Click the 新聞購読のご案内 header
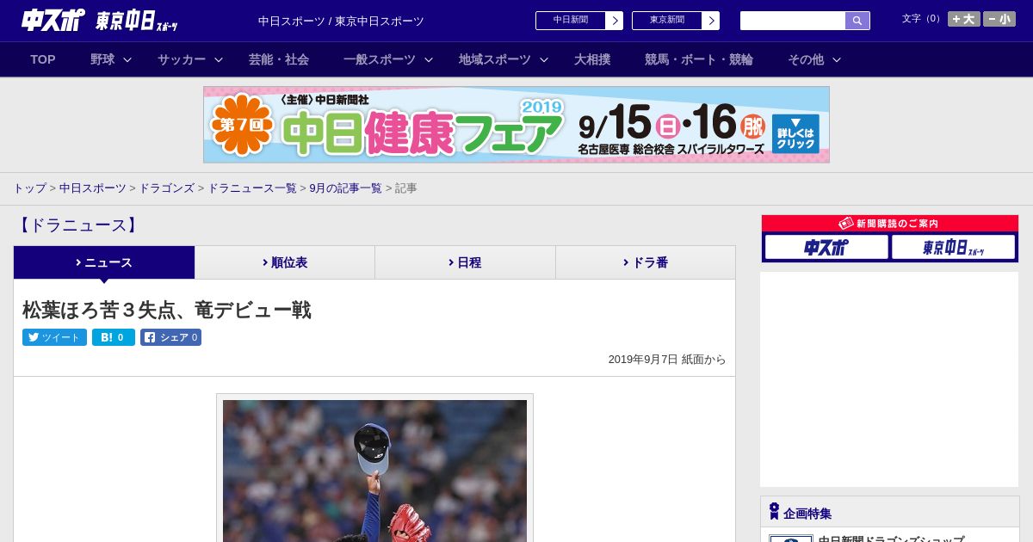1033x542 pixels. (890, 224)
